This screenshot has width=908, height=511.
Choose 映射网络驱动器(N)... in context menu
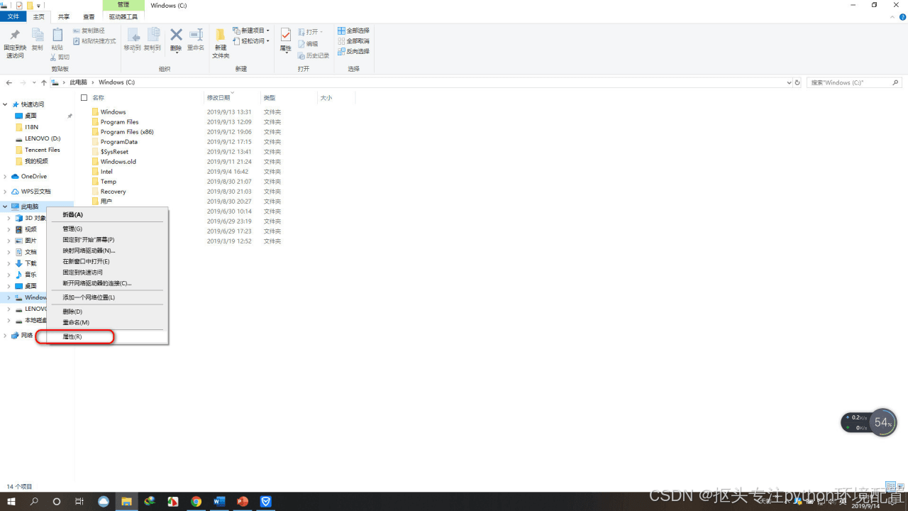pos(107,251)
